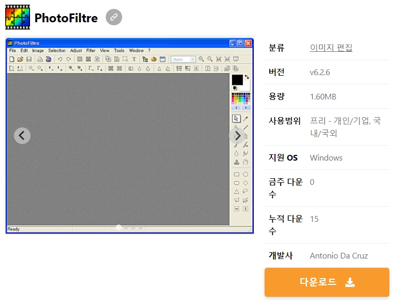Image resolution: width=393 pixels, height=302 pixels.
Task: Click the Open folder toolbar icon
Action: tap(20, 59)
